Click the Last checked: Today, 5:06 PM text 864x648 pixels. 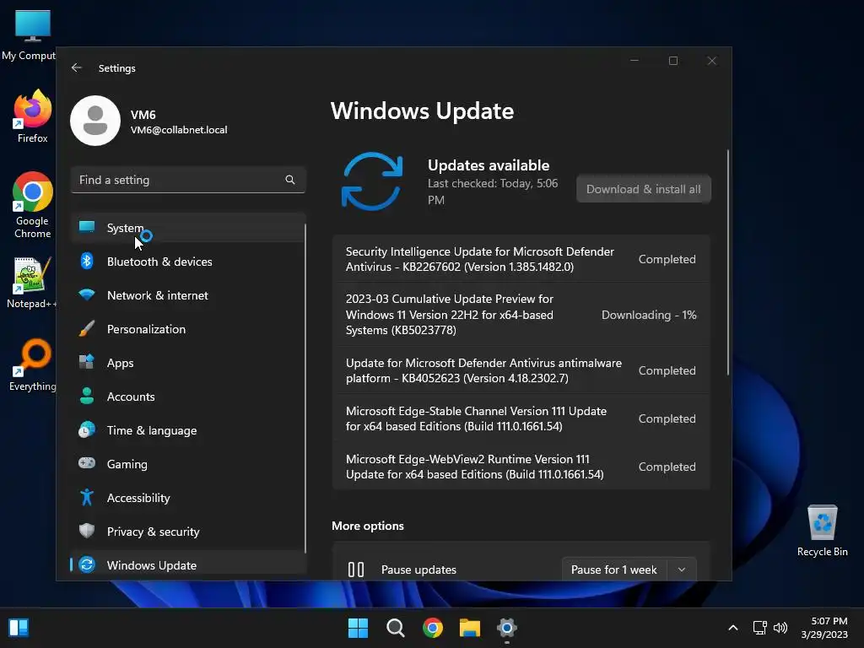pos(493,192)
